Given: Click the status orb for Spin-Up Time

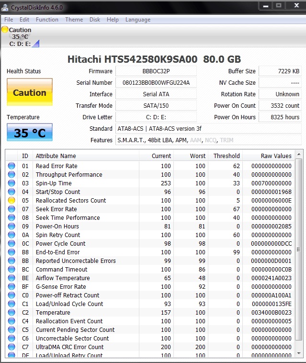Looking at the screenshot, I should (x=11, y=183).
